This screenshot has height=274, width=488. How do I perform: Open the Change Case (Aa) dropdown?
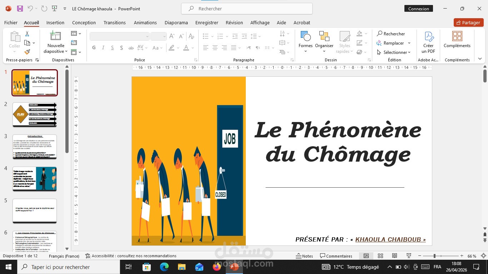158,47
